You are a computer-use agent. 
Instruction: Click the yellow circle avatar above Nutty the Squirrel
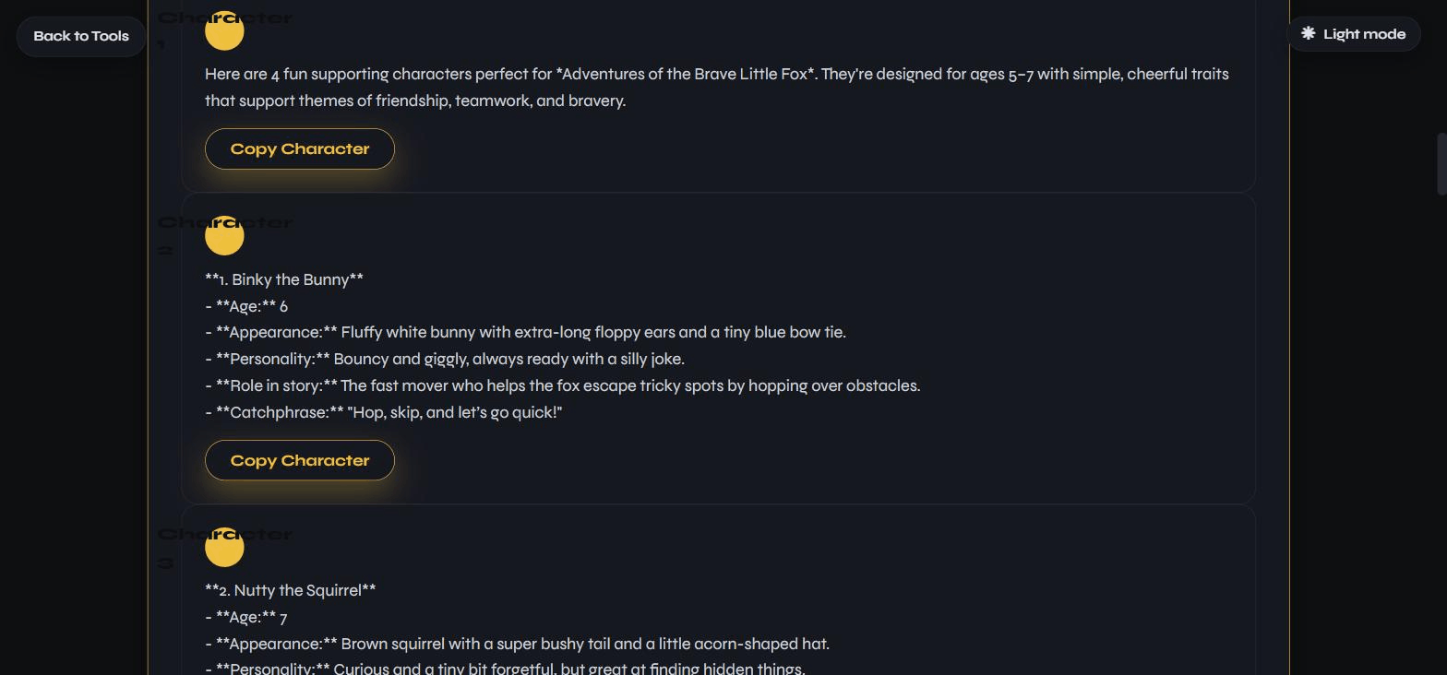coord(224,547)
